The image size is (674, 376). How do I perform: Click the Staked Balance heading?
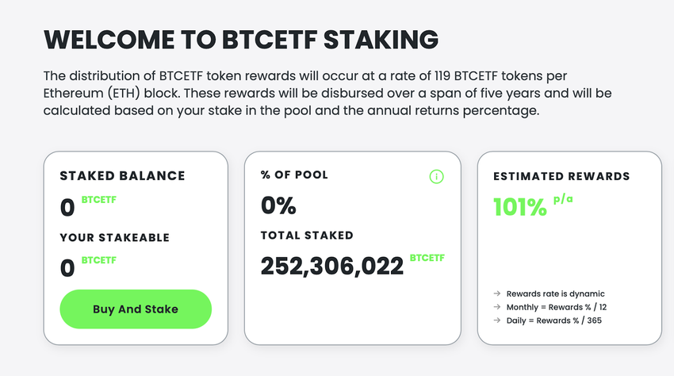click(122, 175)
